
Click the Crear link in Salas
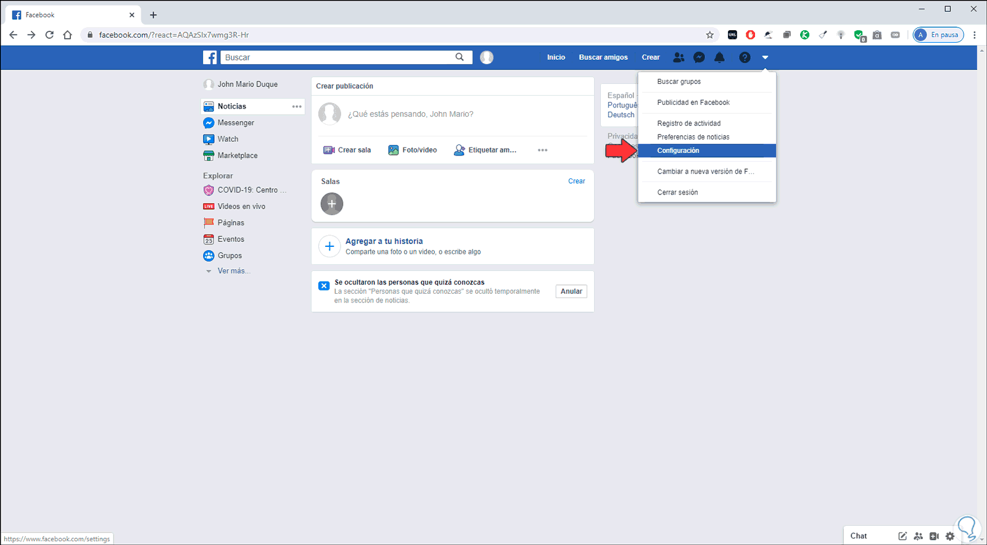point(577,181)
